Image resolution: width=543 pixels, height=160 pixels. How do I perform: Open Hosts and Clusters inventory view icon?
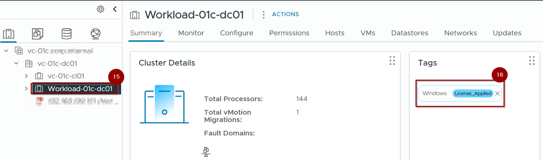(8, 34)
